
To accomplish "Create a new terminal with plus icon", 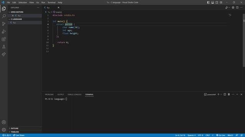I will click(x=219, y=94).
